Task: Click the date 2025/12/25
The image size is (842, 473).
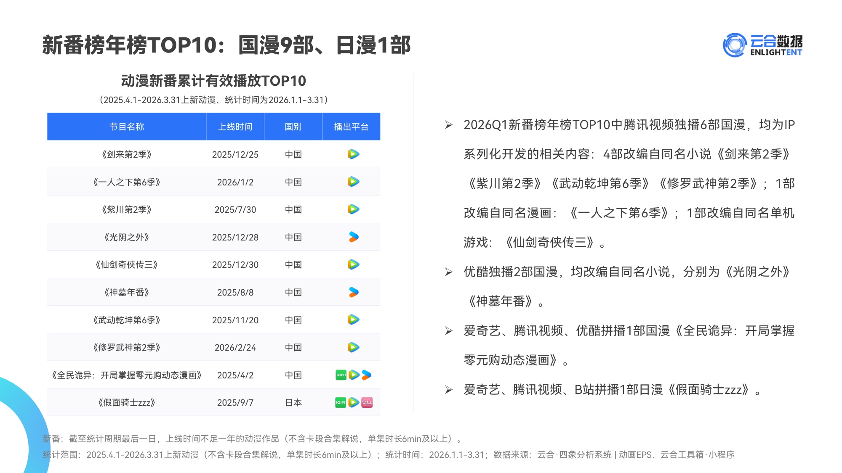Action: (235, 154)
